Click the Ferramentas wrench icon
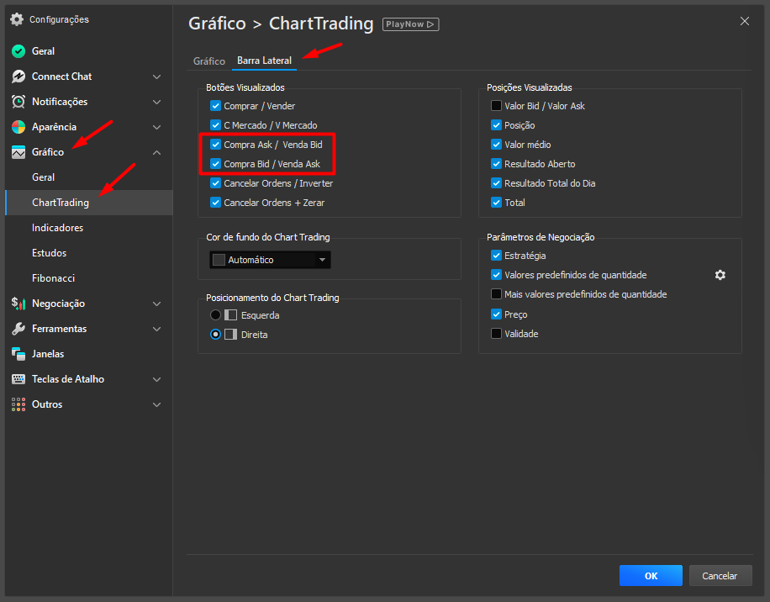 click(18, 329)
